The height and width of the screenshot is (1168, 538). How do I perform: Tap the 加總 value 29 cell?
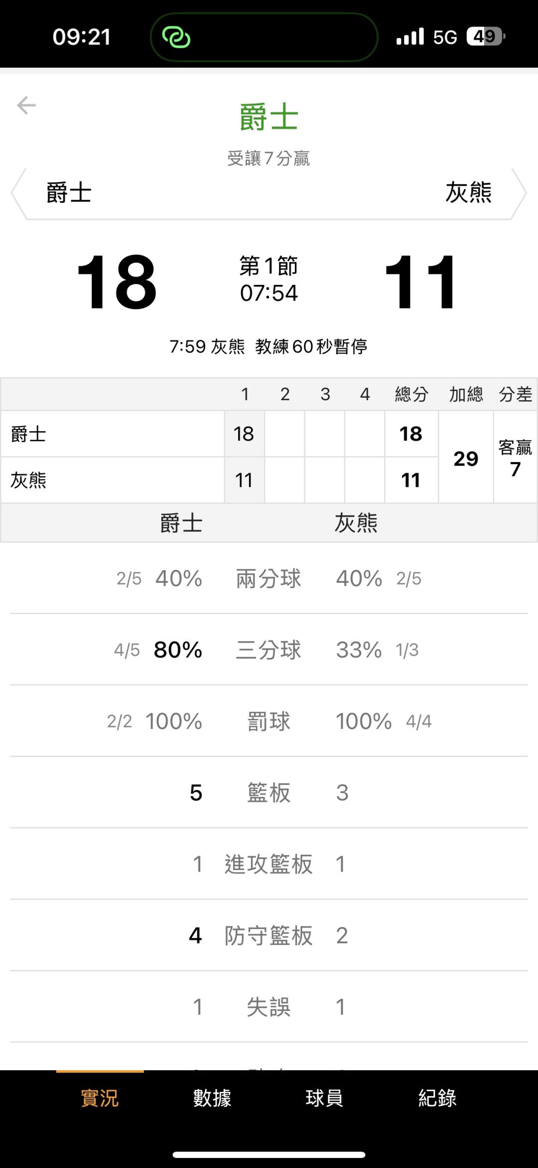pos(466,458)
